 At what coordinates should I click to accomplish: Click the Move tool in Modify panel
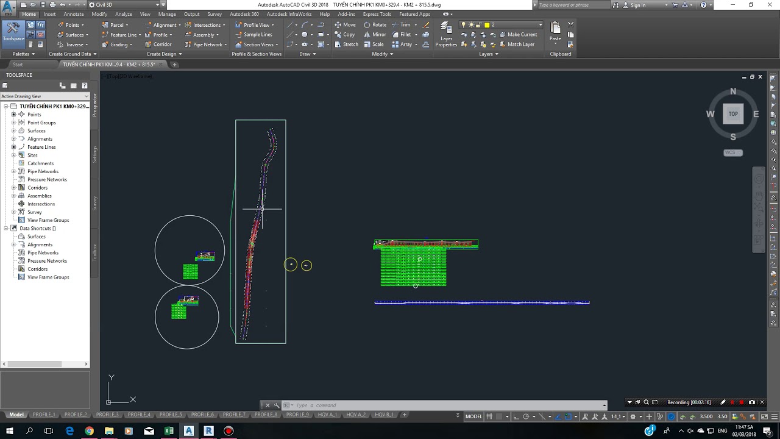345,25
